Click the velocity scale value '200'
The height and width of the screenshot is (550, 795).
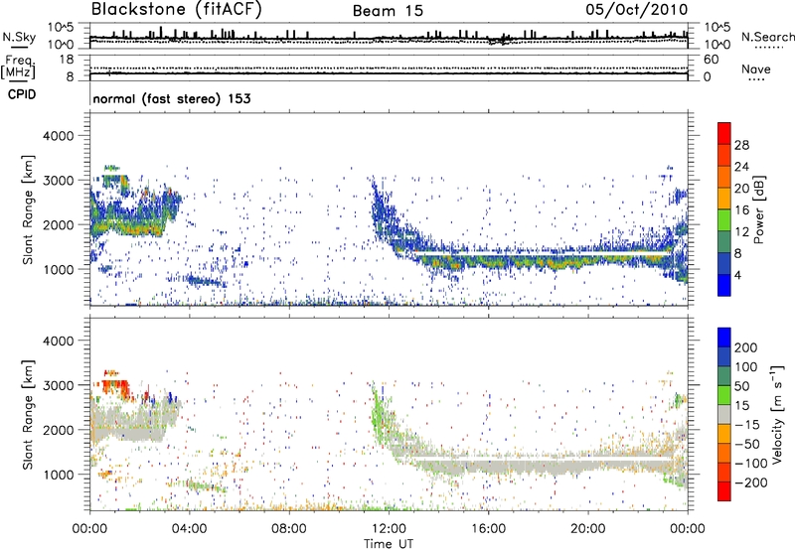[746, 347]
